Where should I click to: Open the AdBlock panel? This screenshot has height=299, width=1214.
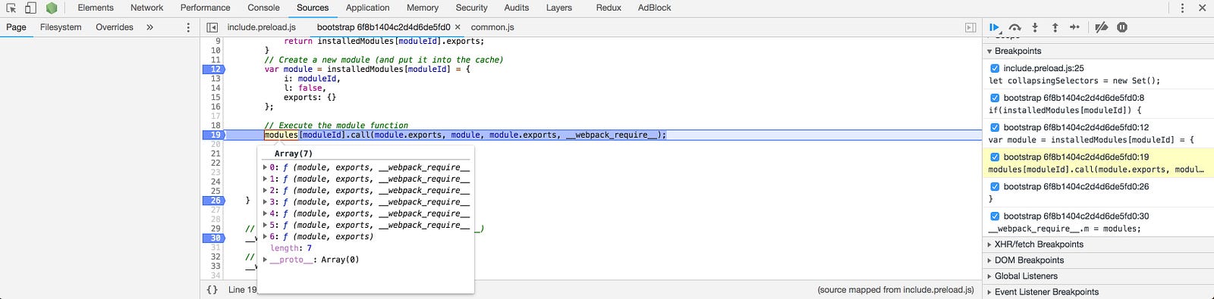(655, 8)
